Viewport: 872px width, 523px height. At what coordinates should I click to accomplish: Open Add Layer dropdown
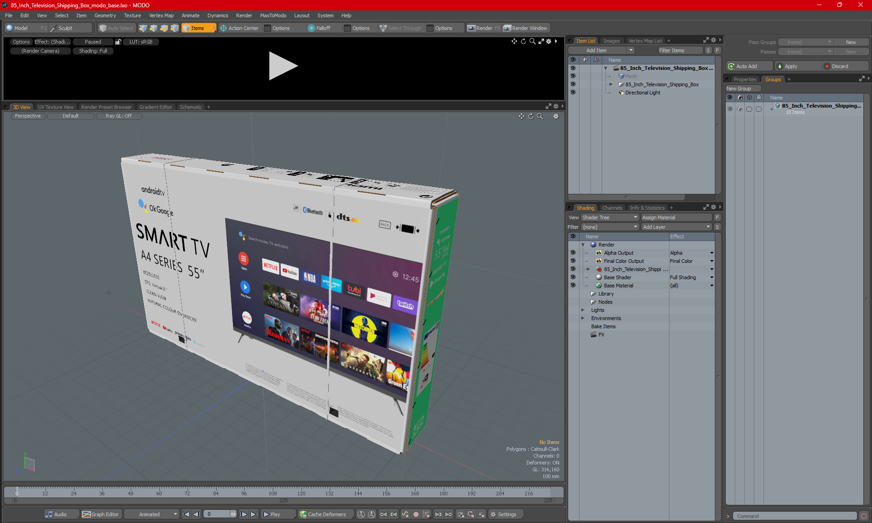click(x=677, y=227)
